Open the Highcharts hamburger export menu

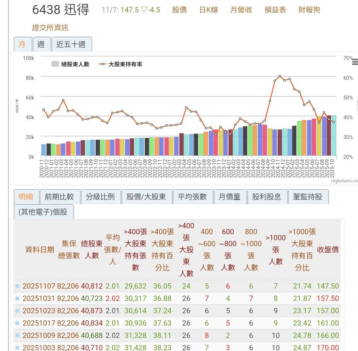point(355,62)
